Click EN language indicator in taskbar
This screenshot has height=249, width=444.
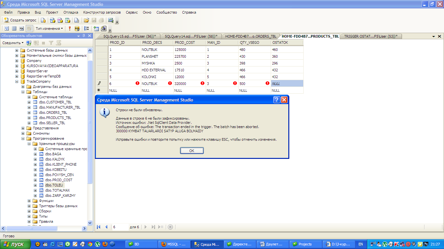360,244
